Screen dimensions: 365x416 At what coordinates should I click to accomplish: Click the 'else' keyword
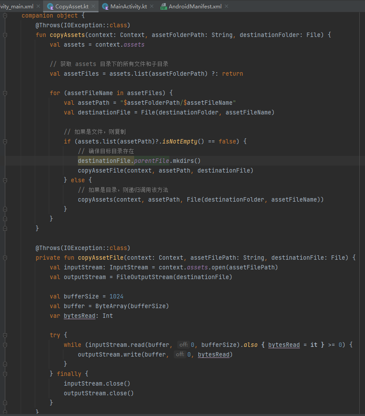click(x=78, y=180)
